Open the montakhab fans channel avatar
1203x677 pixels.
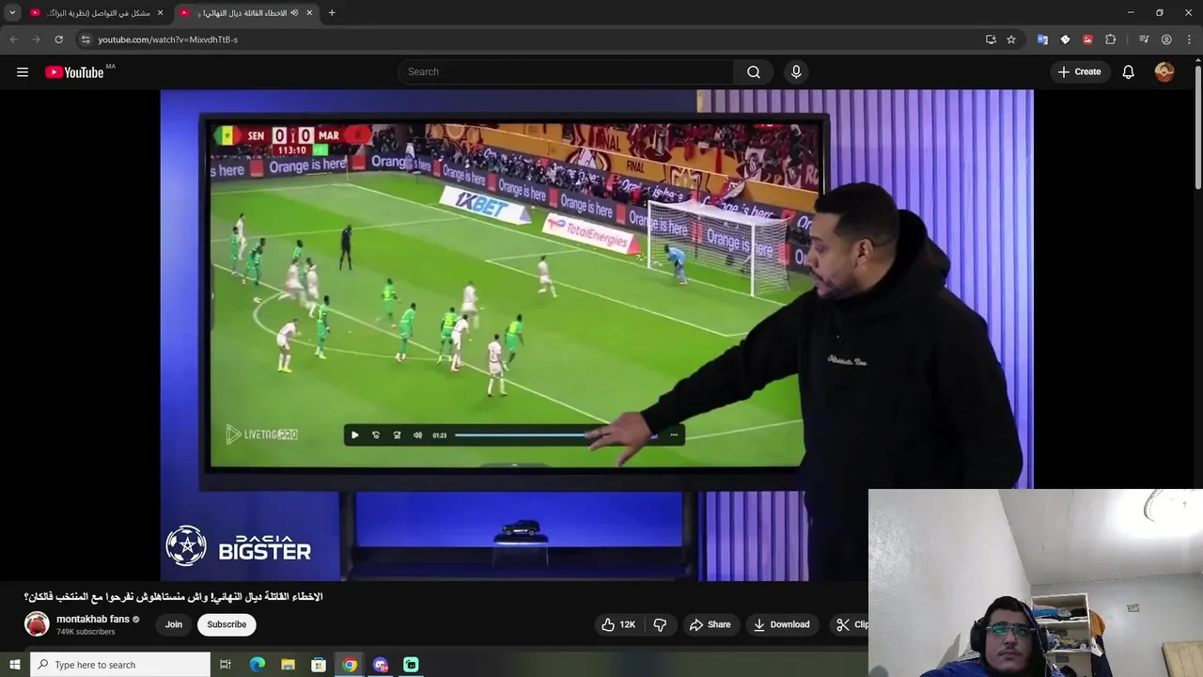pyautogui.click(x=37, y=624)
